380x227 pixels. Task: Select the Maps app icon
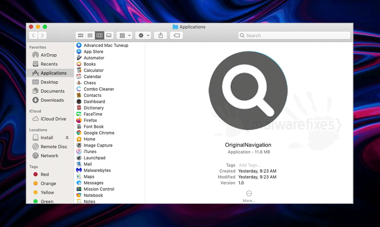tap(79, 176)
